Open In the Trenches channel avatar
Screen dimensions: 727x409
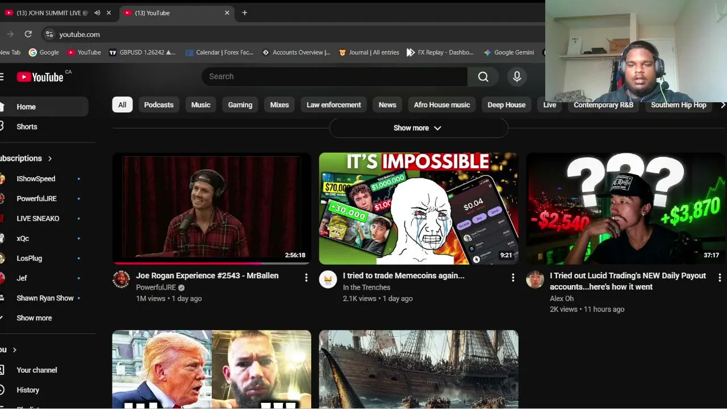(x=328, y=279)
